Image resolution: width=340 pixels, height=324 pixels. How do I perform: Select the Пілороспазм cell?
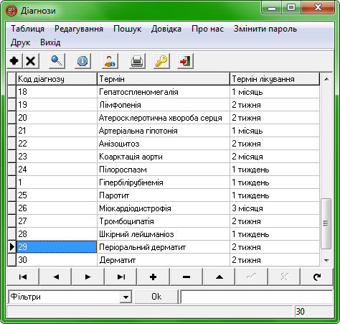tap(164, 170)
